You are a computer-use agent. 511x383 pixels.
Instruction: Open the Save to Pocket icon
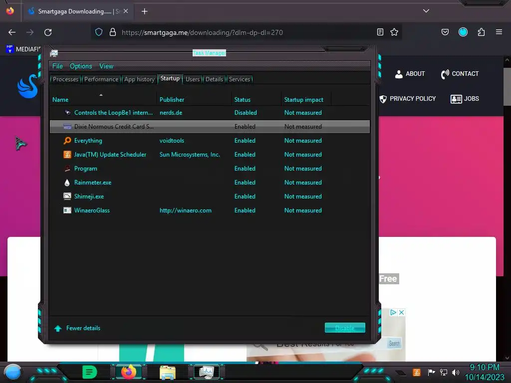click(445, 32)
